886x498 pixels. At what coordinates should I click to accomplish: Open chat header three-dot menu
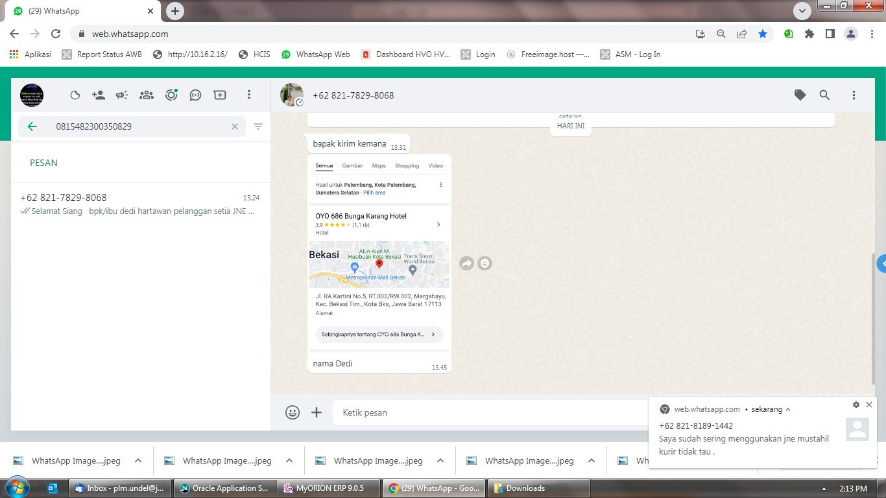854,95
